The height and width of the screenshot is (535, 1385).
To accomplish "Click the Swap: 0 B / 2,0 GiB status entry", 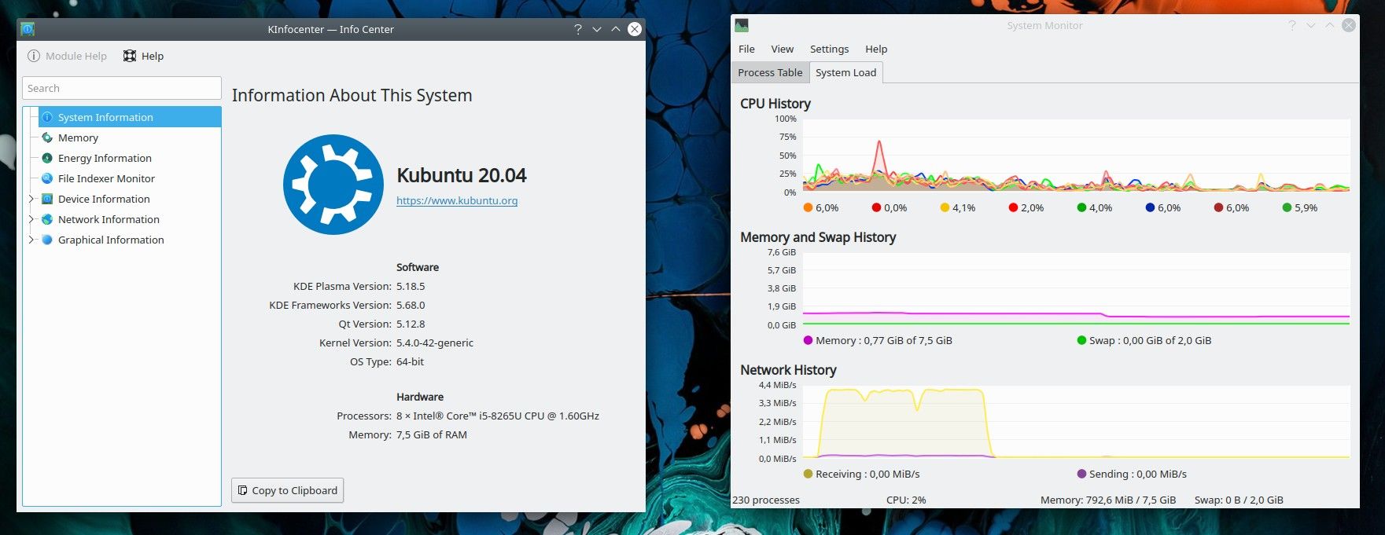I will (x=1239, y=500).
